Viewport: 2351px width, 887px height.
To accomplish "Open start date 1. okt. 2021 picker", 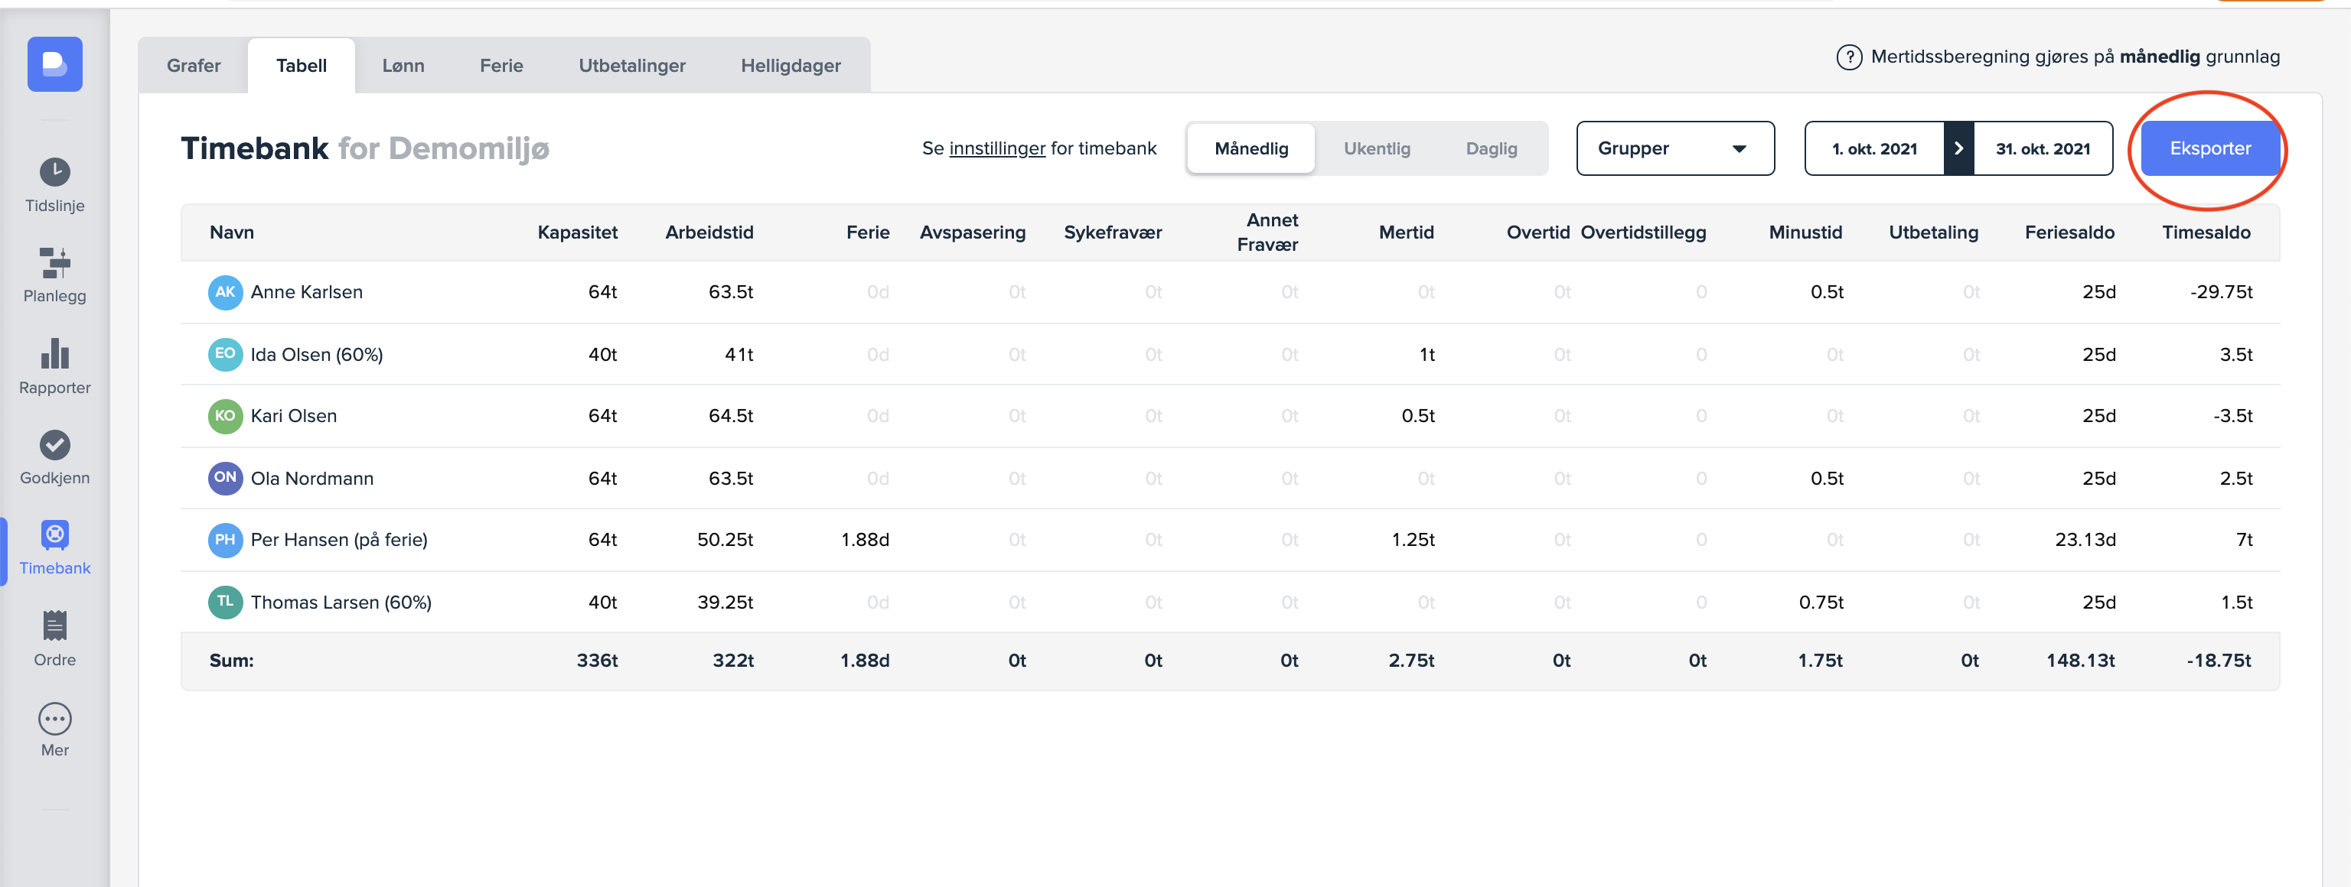I will [1873, 148].
